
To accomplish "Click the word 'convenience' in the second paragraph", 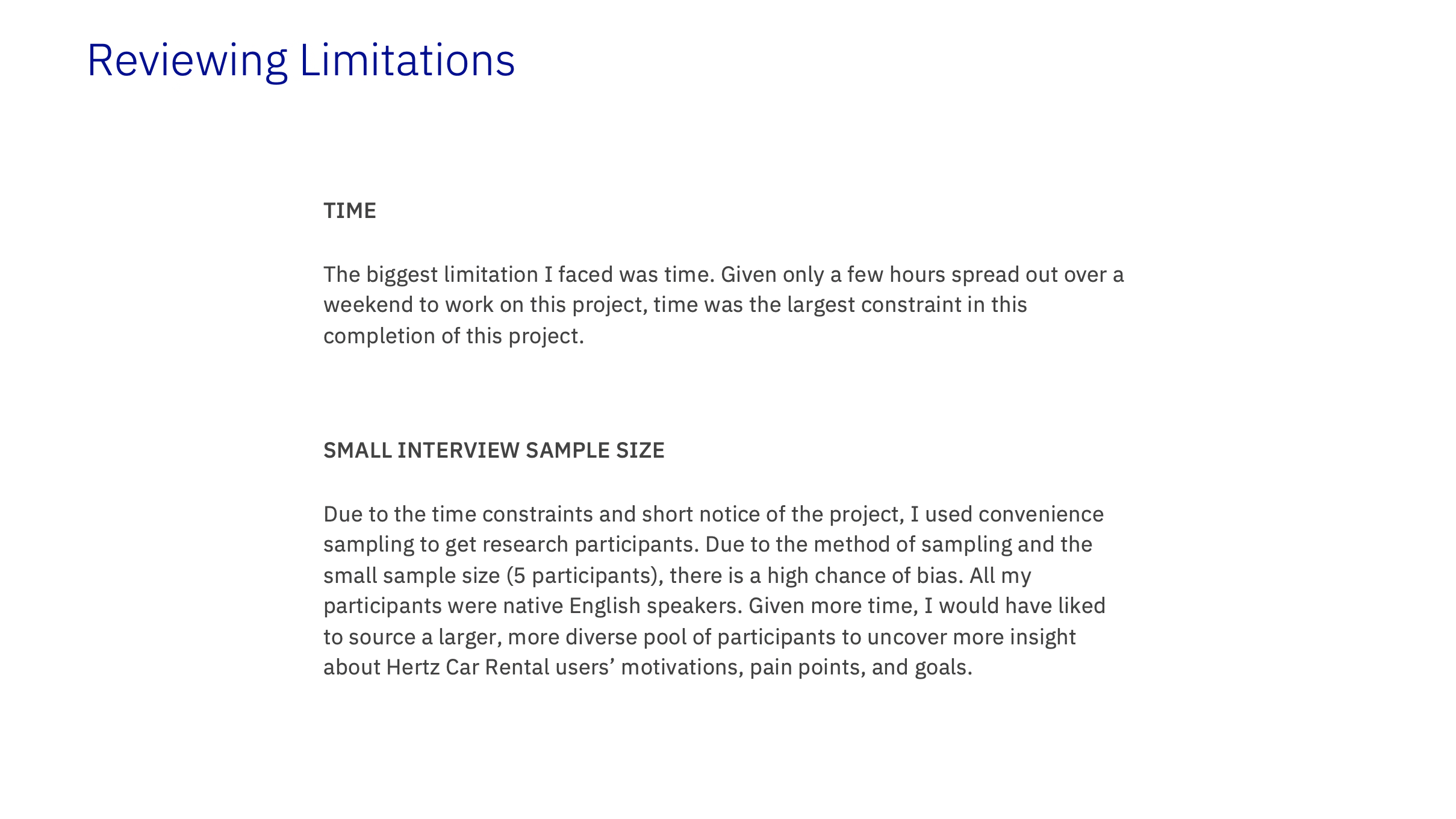I will tap(1041, 514).
